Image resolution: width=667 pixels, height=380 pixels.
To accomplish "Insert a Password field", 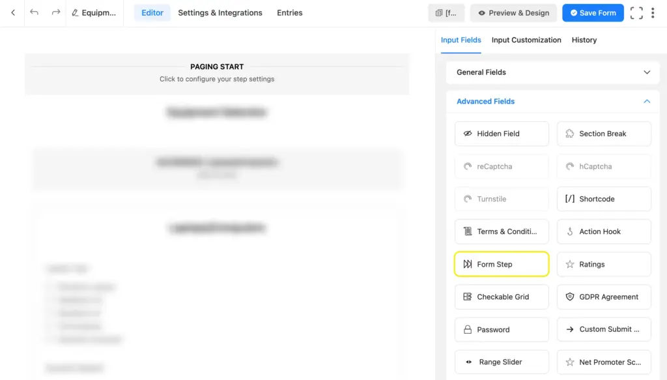I will click(502, 329).
